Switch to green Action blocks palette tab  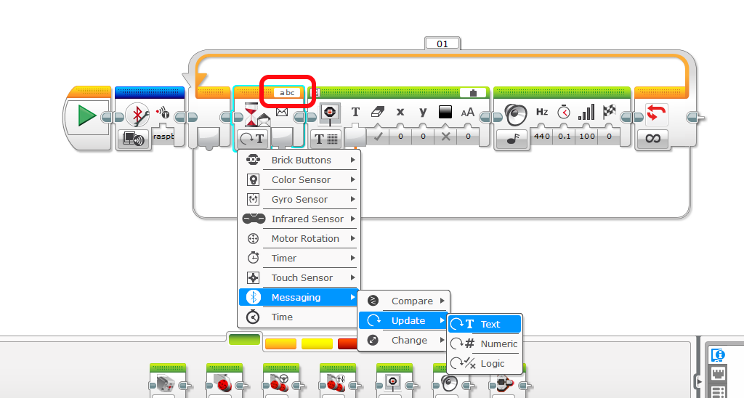pyautogui.click(x=244, y=339)
